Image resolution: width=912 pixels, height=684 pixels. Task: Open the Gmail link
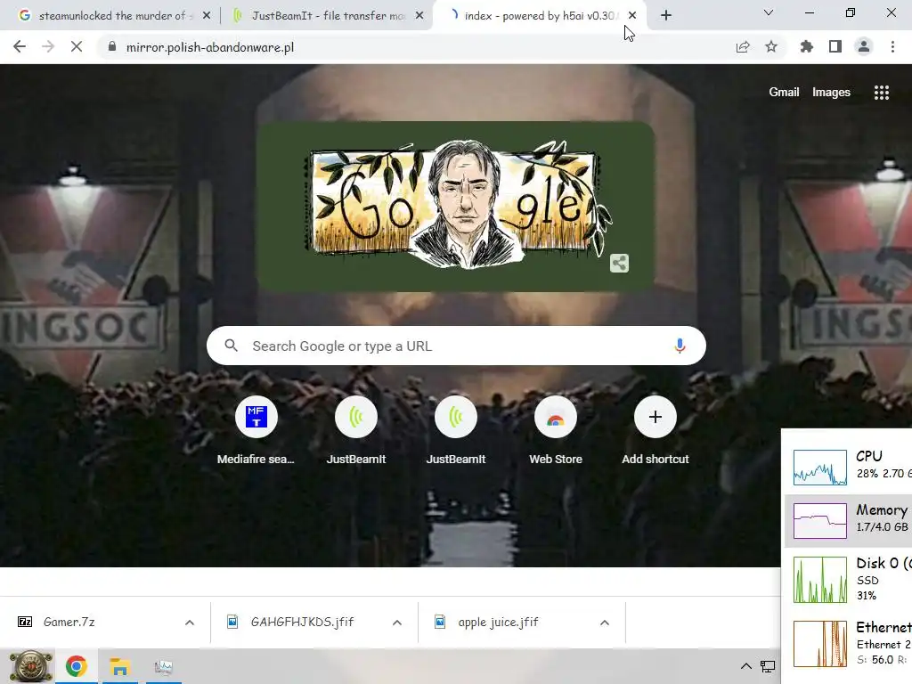coord(784,92)
